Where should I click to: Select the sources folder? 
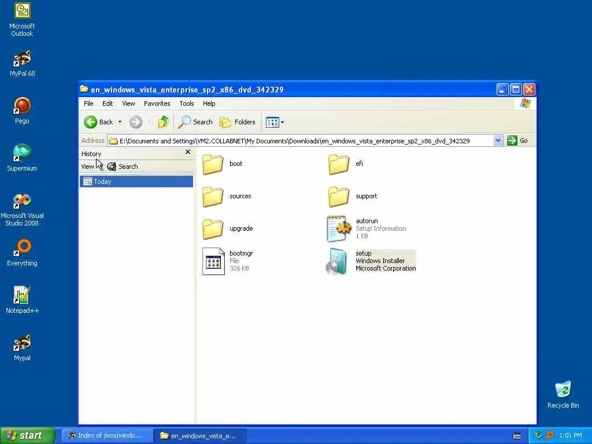click(x=227, y=197)
